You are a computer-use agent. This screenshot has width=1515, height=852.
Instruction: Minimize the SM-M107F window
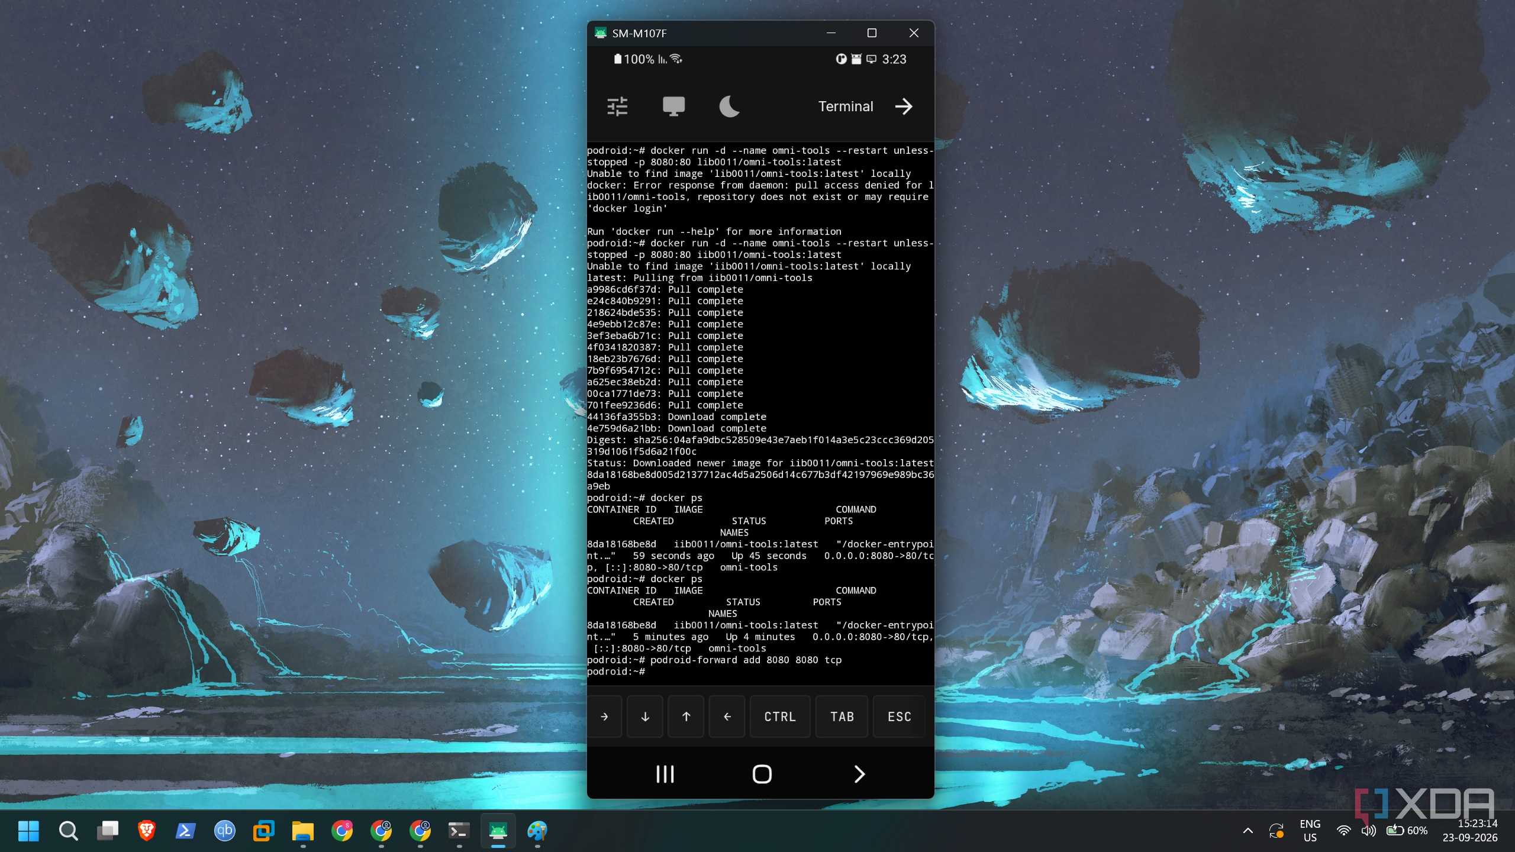pyautogui.click(x=831, y=33)
